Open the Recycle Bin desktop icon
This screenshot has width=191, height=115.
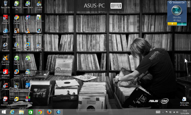point(5,5)
